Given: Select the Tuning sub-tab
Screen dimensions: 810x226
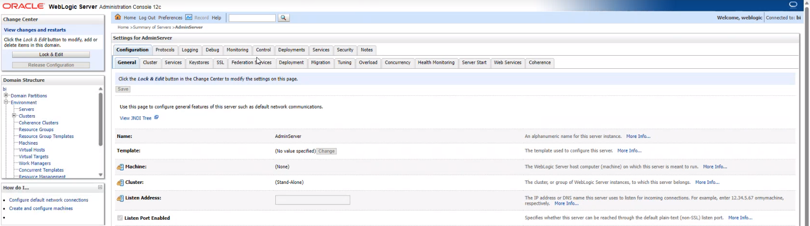Looking at the screenshot, I should (345, 62).
